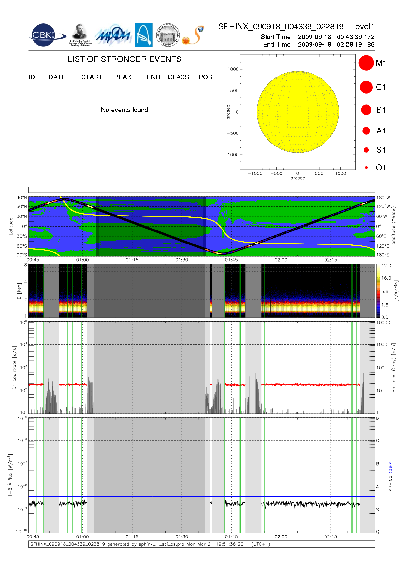Click the CLASS column header
Viewport: 404px width, 571px height.
178,77
